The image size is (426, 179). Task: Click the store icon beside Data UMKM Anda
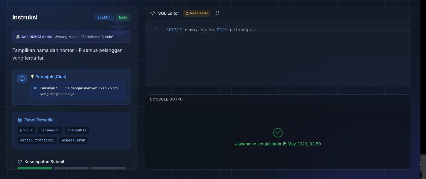pos(18,37)
